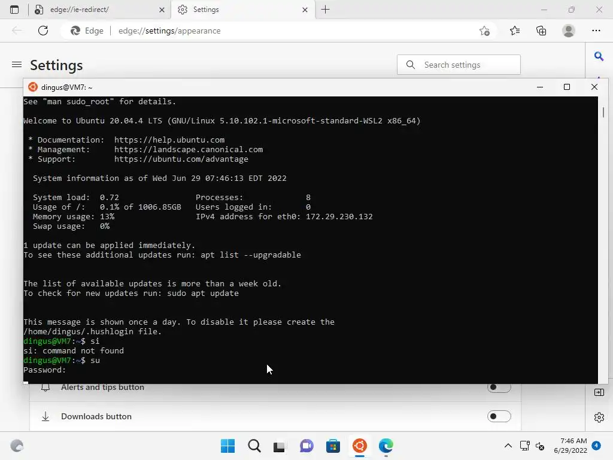Click the https://help.ubuntu.com link text
This screenshot has height=460, width=613.
tap(169, 140)
